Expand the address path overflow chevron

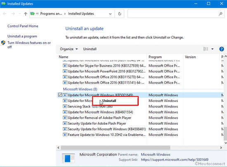[x=37, y=14]
